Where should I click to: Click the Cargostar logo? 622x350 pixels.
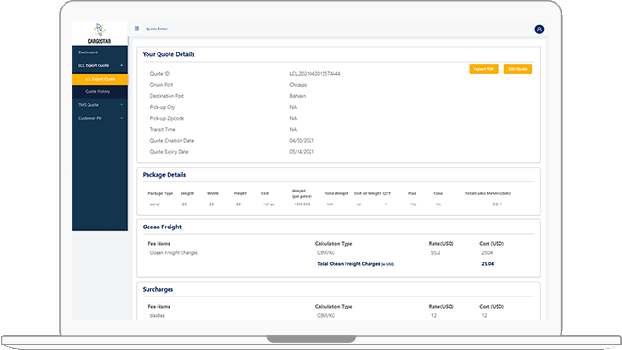point(100,34)
